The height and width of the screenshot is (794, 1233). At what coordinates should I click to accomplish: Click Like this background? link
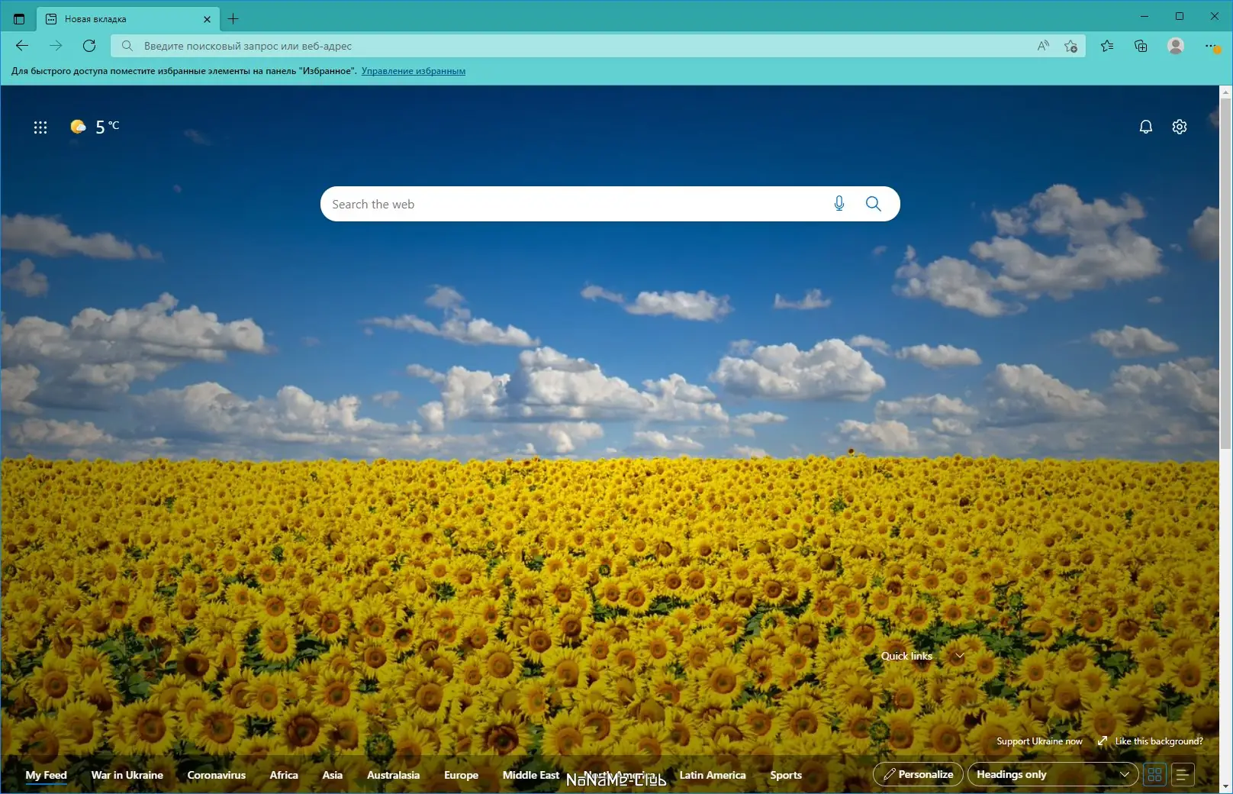tap(1159, 741)
